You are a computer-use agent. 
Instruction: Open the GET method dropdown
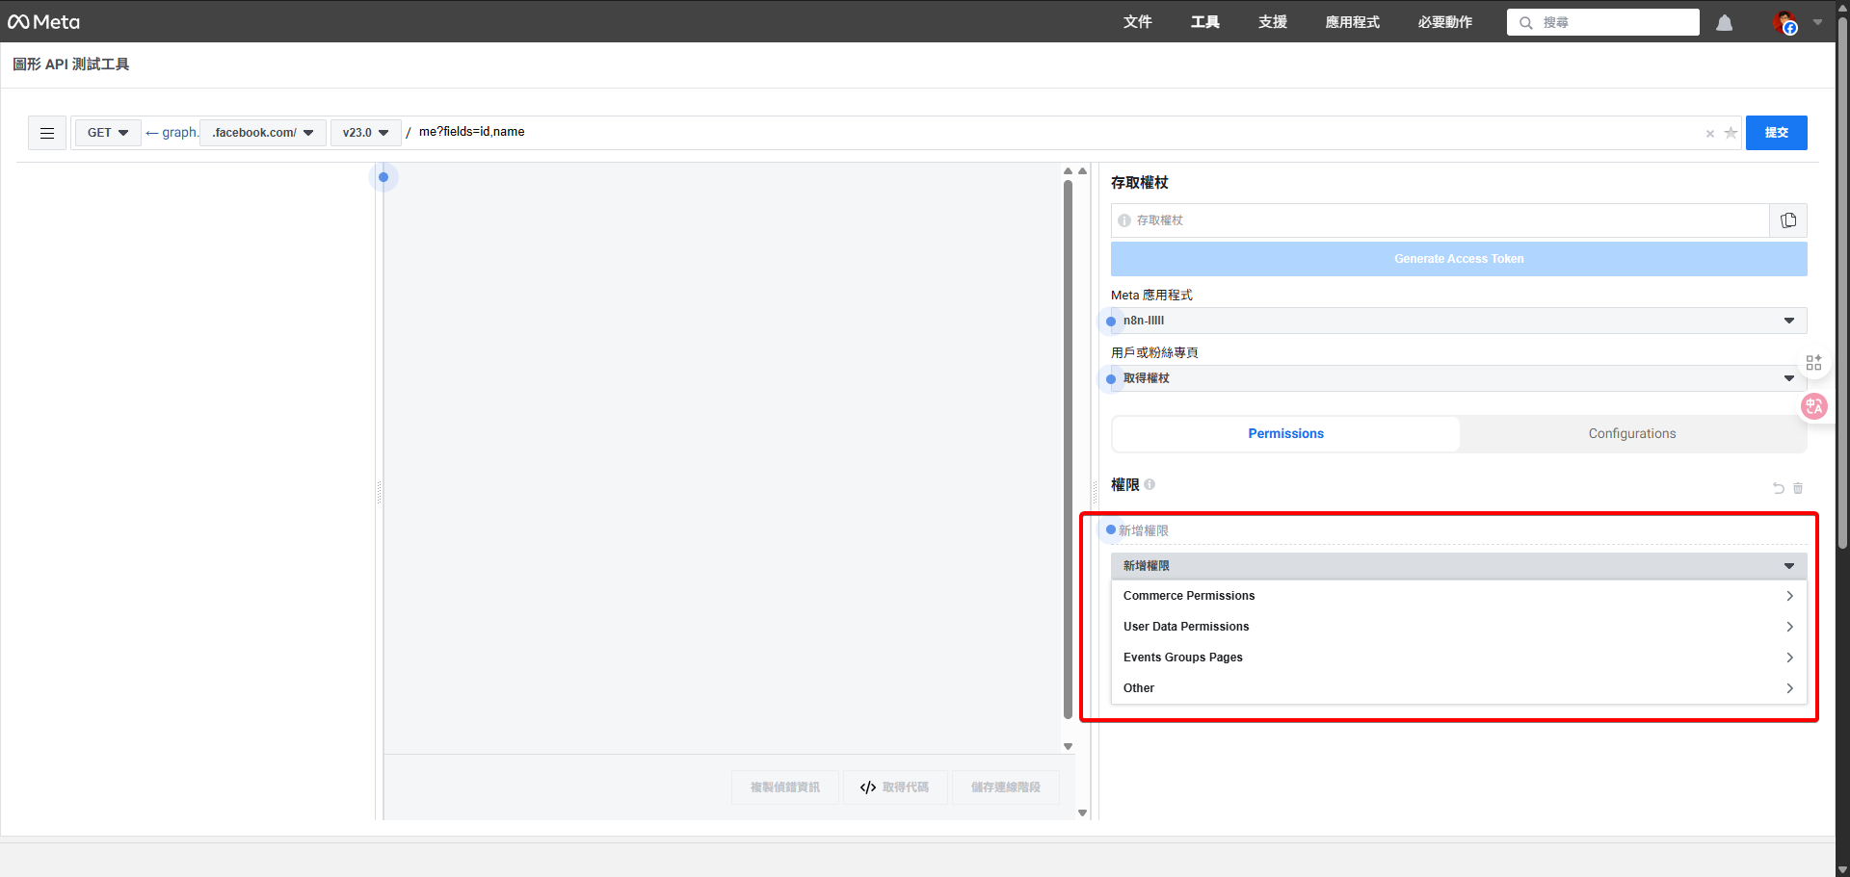(107, 133)
